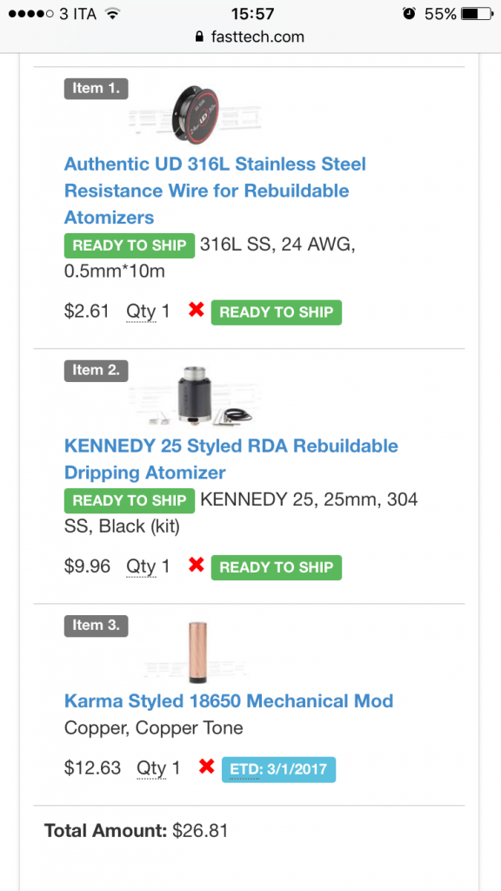Change Qty for the $12.63 mod
The width and height of the screenshot is (501, 891).
[157, 767]
